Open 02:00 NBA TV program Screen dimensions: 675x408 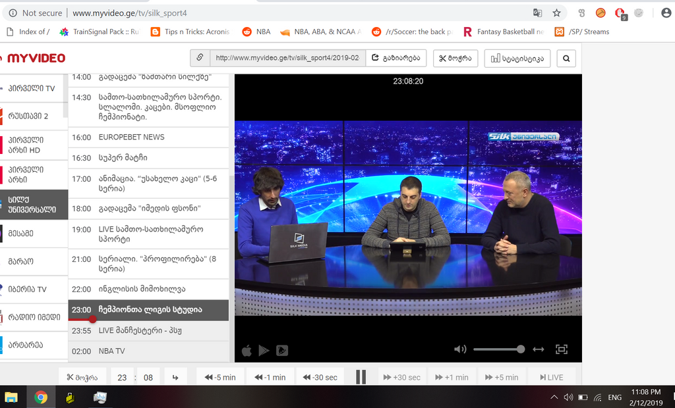coord(148,351)
